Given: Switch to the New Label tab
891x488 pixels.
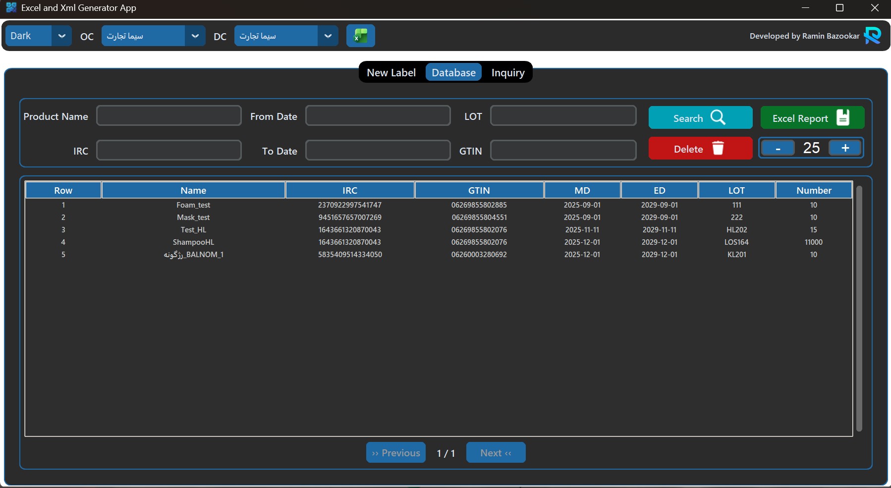Looking at the screenshot, I should pos(391,72).
